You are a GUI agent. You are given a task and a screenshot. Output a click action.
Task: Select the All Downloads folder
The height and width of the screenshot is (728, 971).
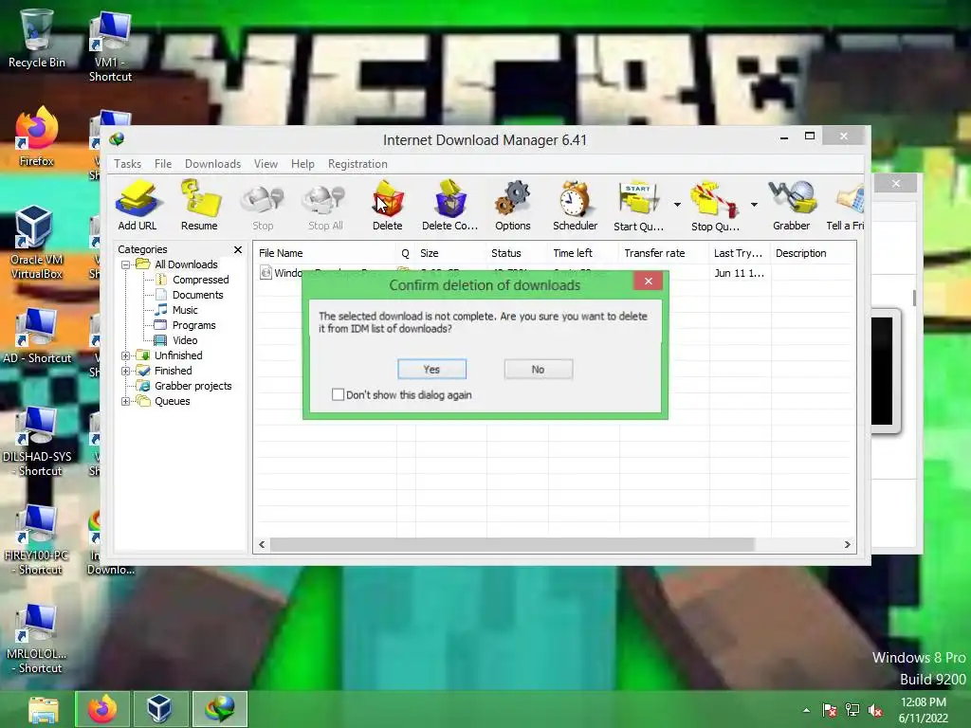click(x=186, y=264)
